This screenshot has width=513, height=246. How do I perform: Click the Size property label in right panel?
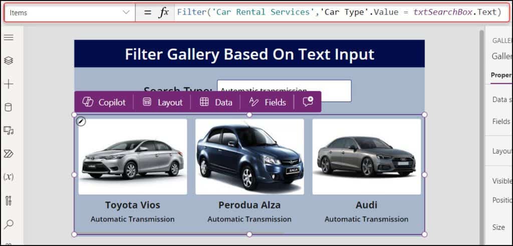click(498, 227)
